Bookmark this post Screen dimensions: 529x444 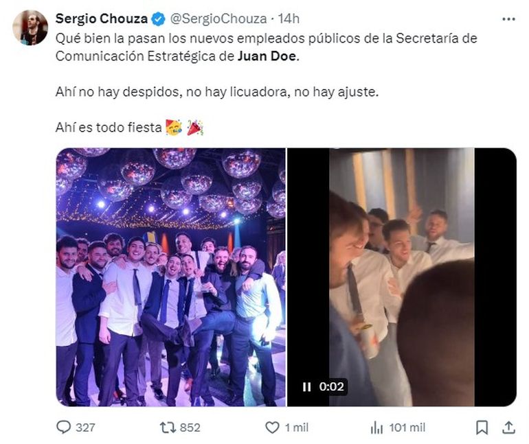[482, 427]
